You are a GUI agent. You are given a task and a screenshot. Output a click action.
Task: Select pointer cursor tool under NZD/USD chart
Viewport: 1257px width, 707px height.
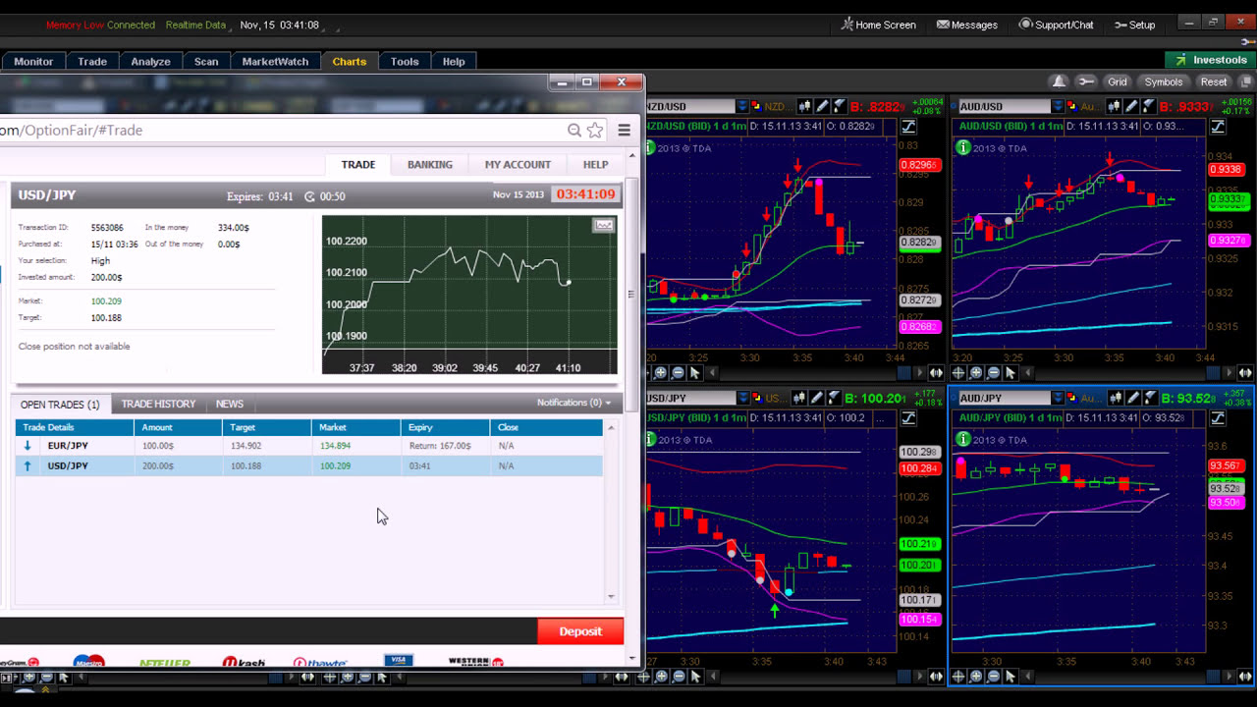pos(695,373)
